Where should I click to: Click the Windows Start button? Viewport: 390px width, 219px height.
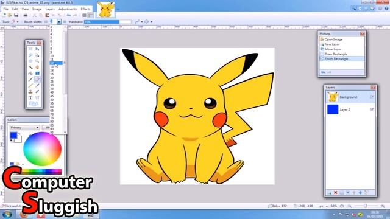pyautogui.click(x=7, y=214)
